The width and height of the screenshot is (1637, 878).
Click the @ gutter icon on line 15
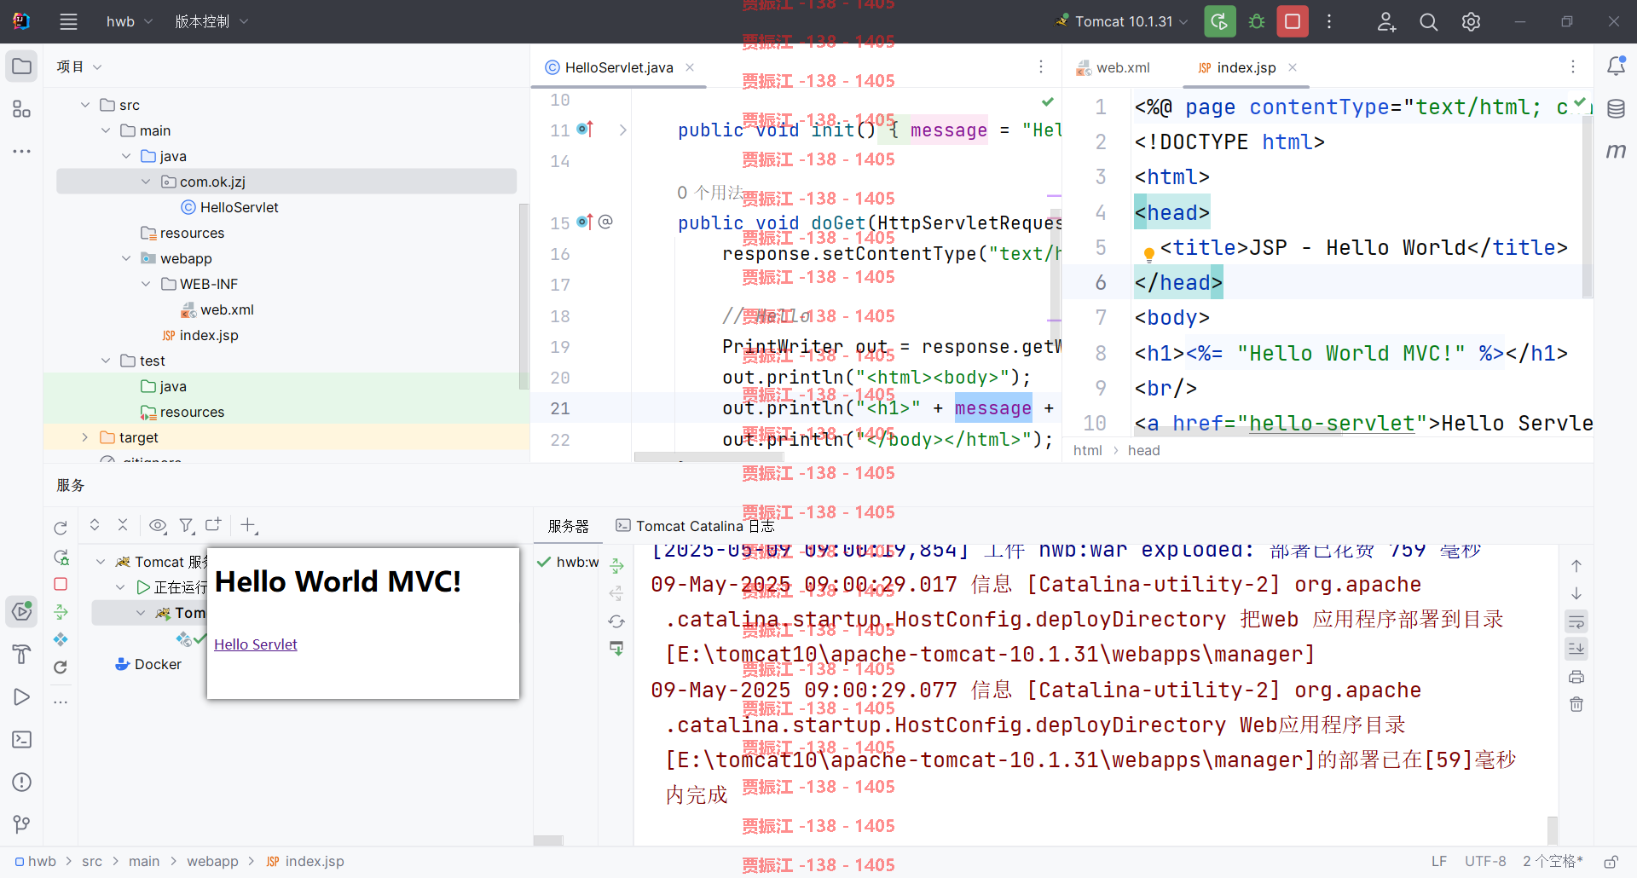pyautogui.click(x=605, y=222)
